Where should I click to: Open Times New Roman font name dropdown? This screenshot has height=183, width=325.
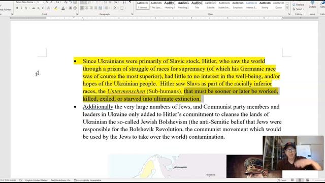point(35,2)
